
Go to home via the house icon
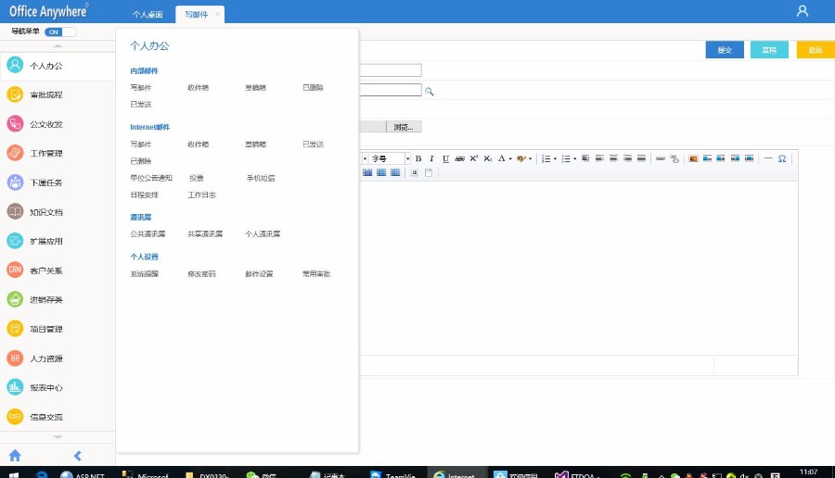(x=15, y=456)
